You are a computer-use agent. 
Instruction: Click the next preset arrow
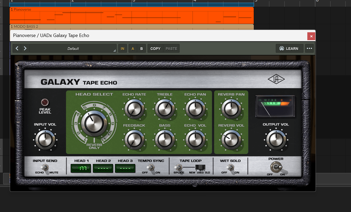(x=25, y=48)
